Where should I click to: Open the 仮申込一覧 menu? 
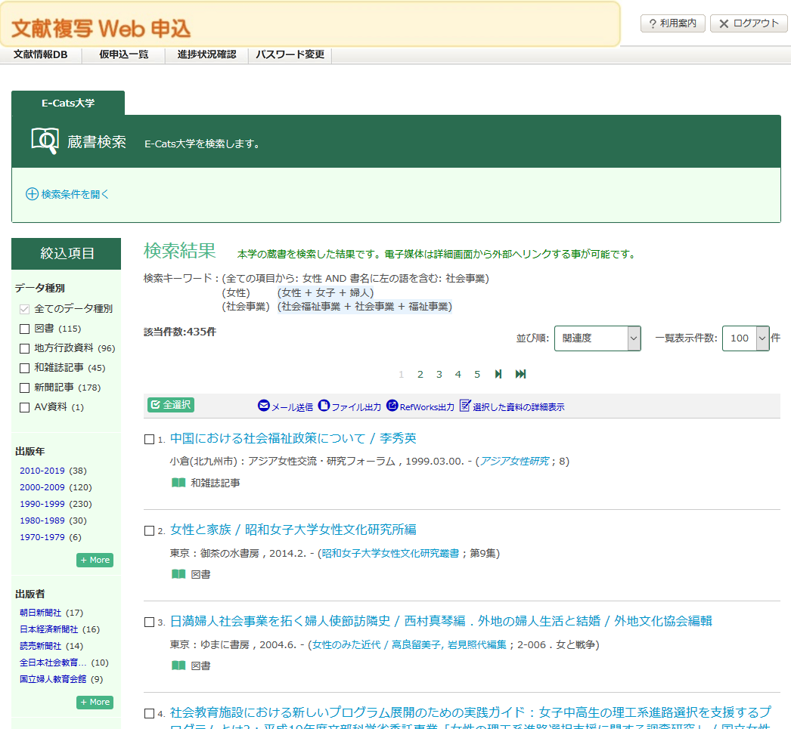(123, 54)
